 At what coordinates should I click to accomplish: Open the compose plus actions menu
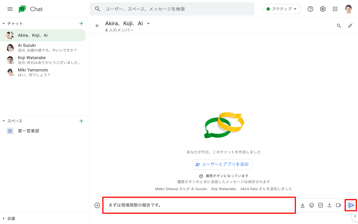pos(97,205)
